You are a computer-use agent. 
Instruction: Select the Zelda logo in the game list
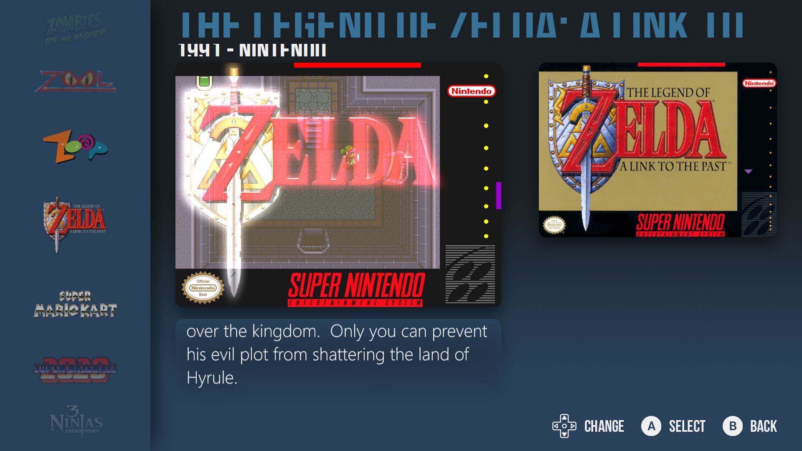(75, 225)
